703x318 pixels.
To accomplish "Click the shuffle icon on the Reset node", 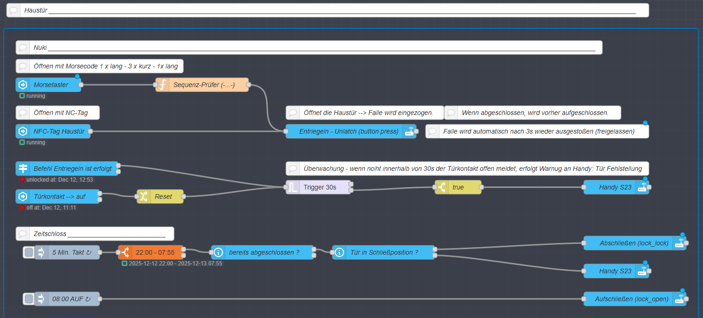I will 144,196.
